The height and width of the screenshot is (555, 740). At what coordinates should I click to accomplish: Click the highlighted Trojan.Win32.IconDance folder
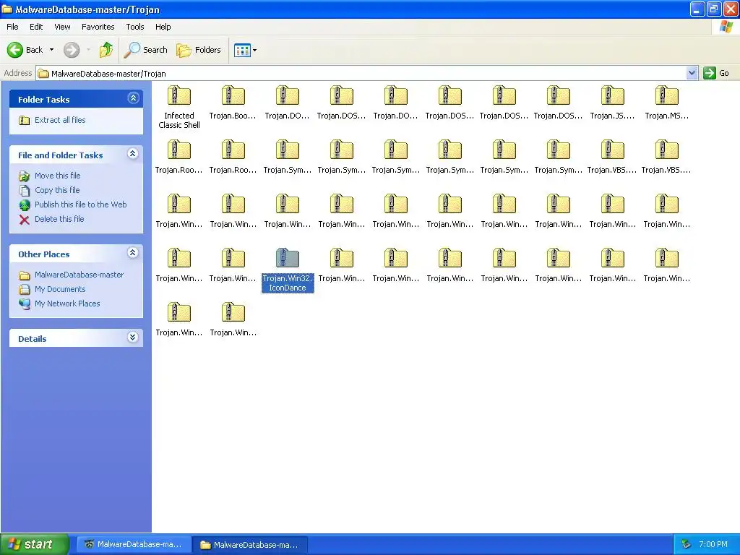point(288,270)
